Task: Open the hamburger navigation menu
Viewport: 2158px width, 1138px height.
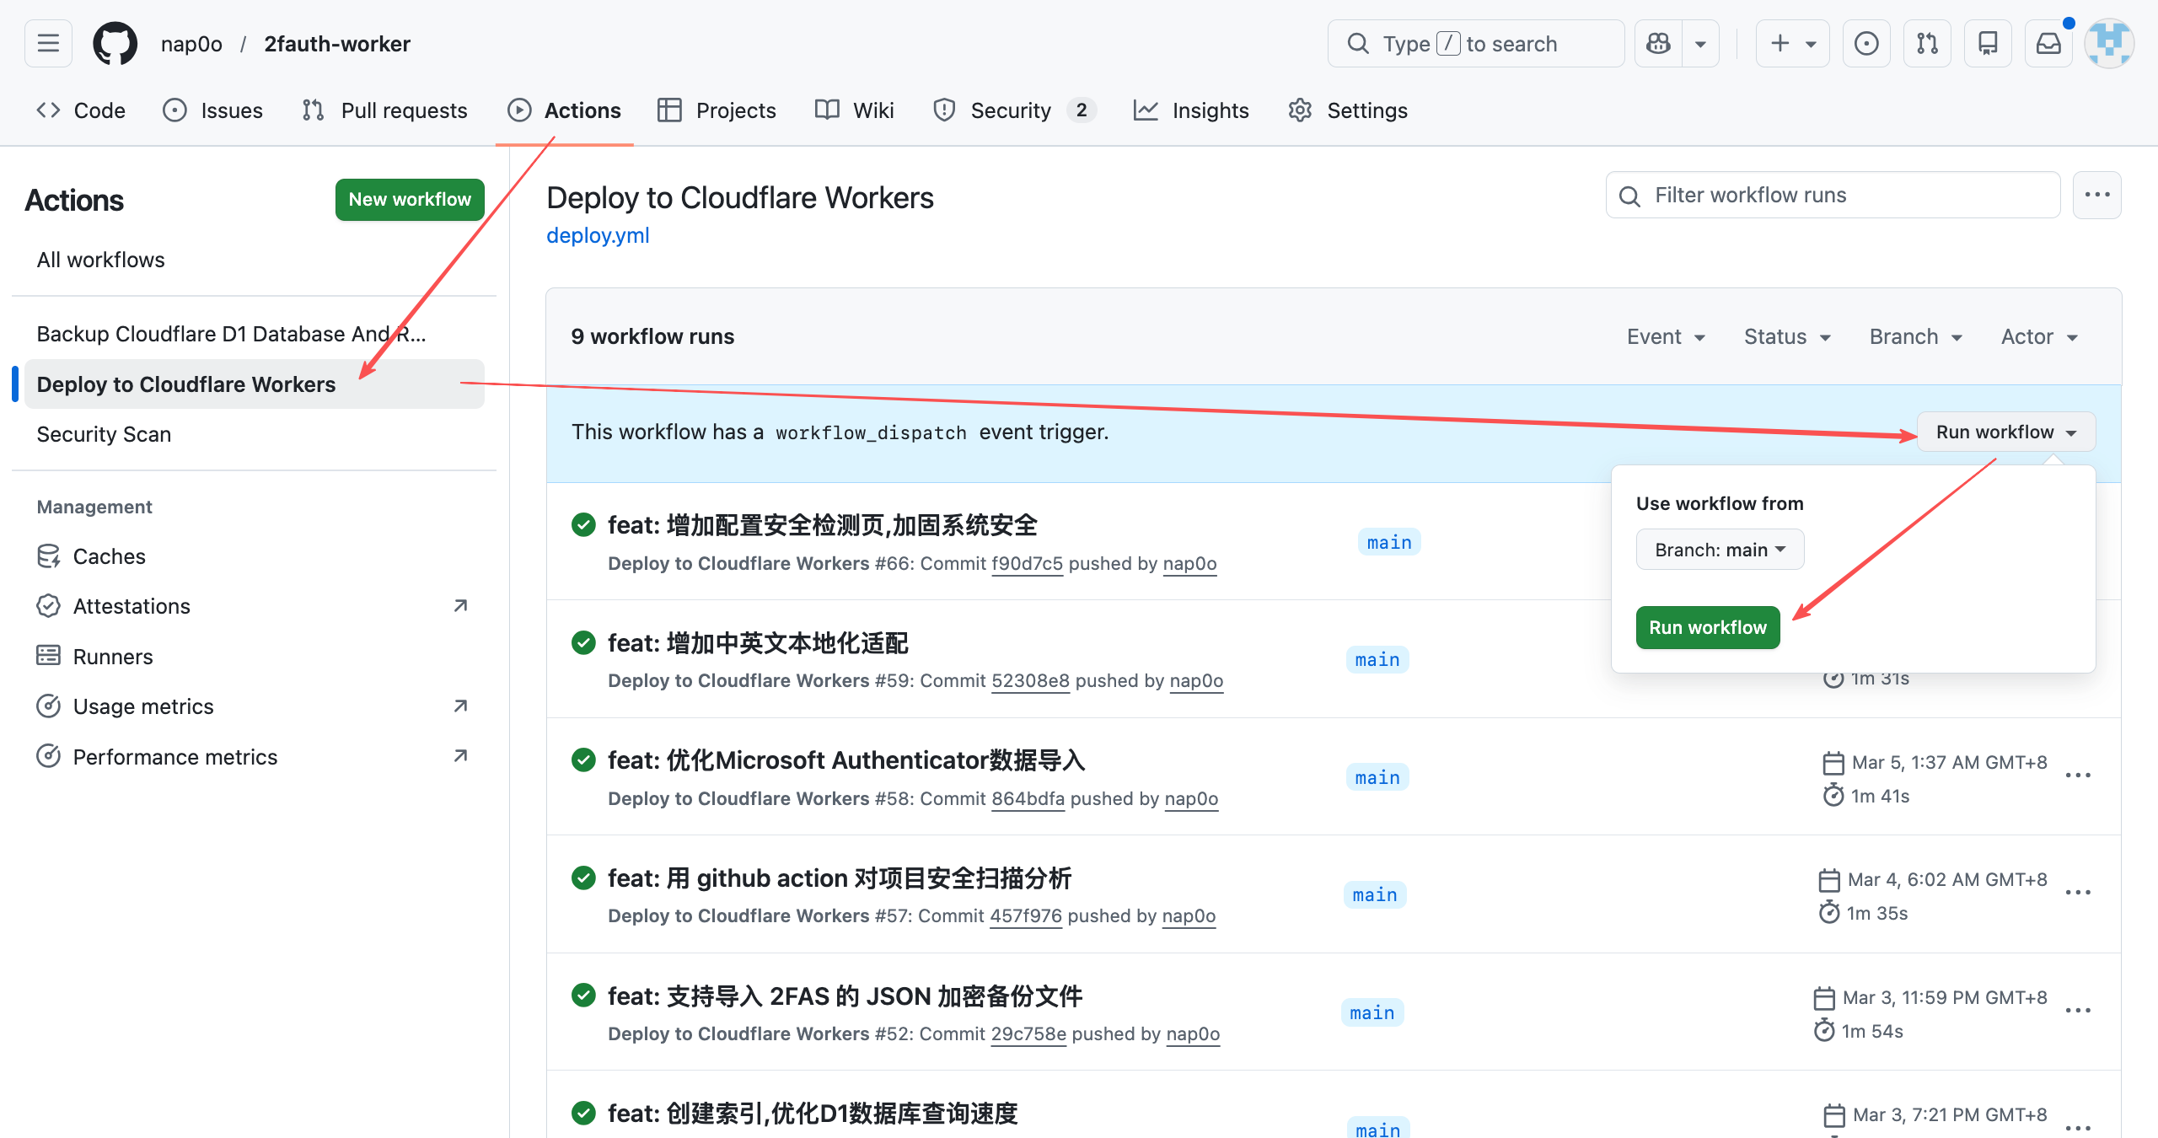Action: click(48, 44)
